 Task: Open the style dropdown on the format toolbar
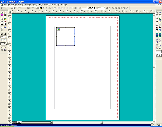(x=12, y=8)
